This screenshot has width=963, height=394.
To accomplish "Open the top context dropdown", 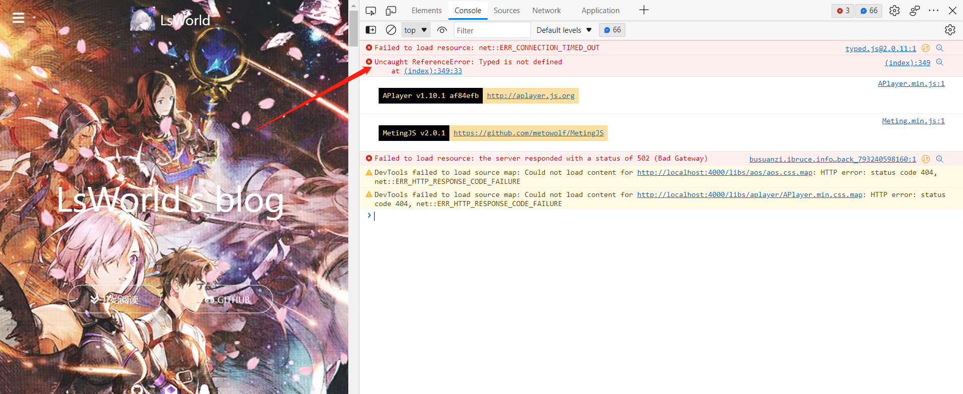I will coord(416,30).
